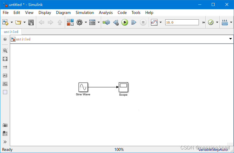Select the Annotation text tool
Image resolution: width=234 pixels, height=153 pixels.
pyautogui.click(x=5, y=75)
